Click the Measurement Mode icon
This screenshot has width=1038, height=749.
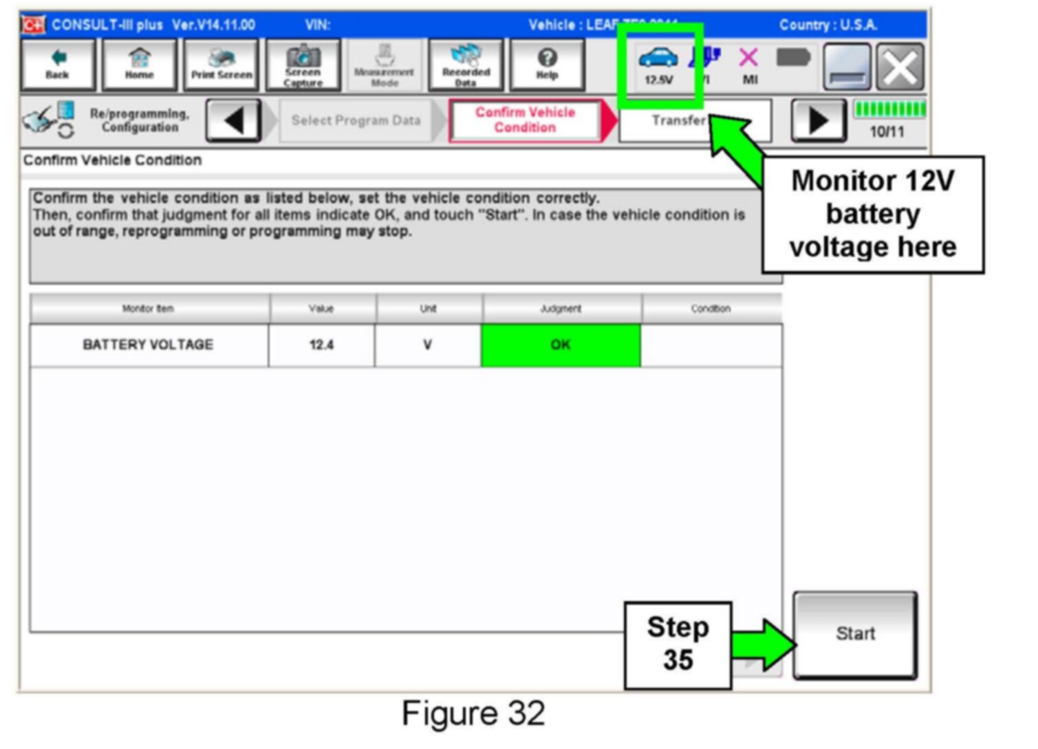pyautogui.click(x=384, y=65)
